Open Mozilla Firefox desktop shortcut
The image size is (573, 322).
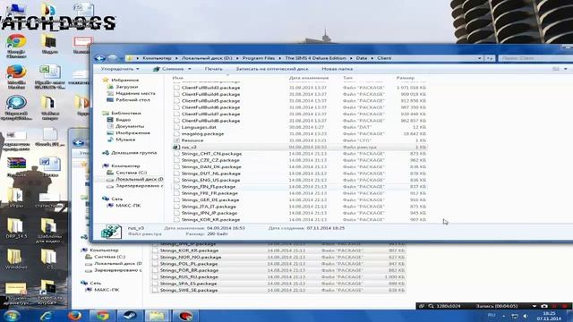(16, 77)
